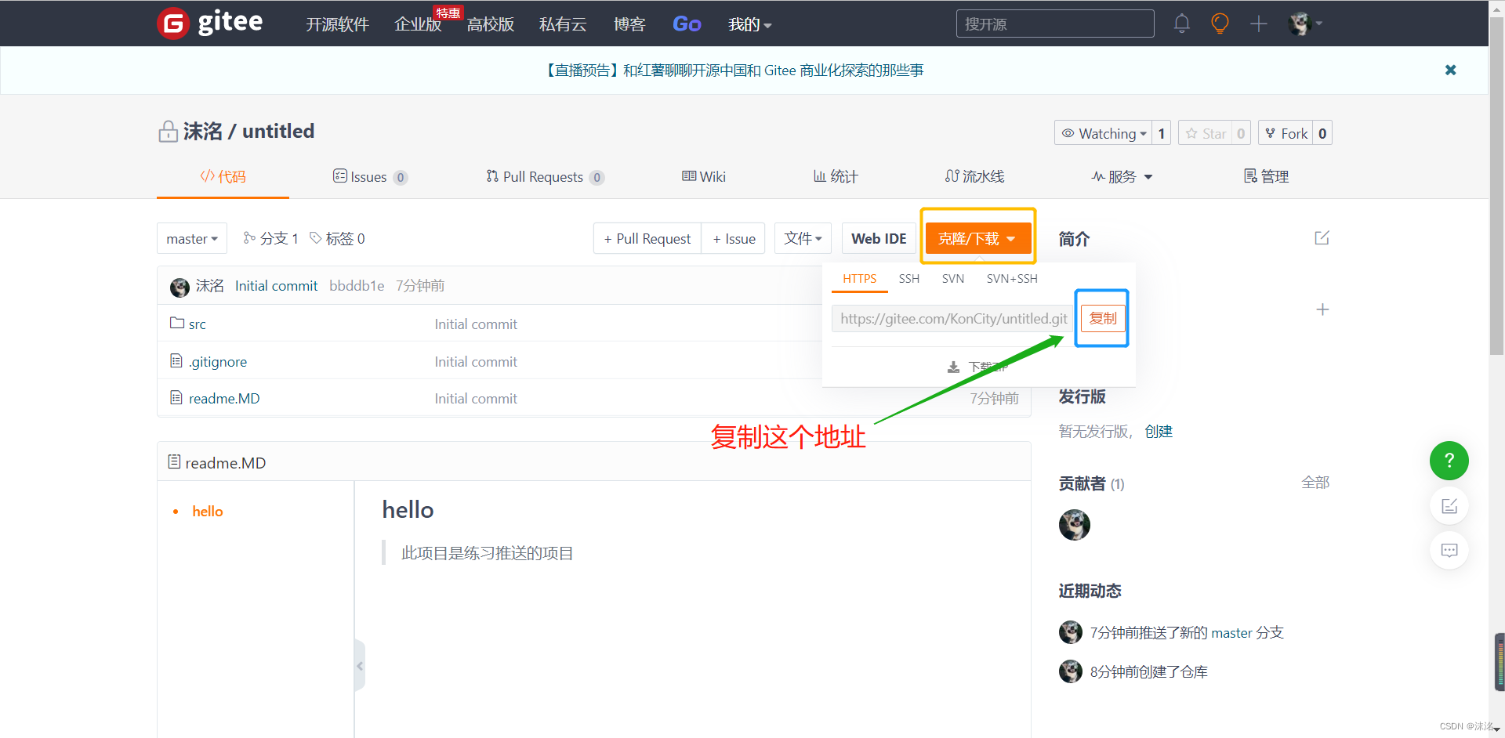This screenshot has width=1505, height=738.
Task: Switch to the 代码 tab
Action: coord(223,176)
